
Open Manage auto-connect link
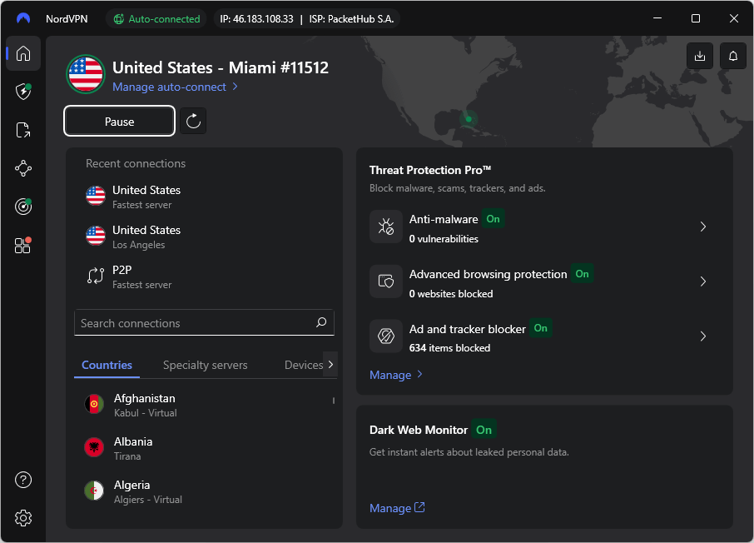coord(170,87)
